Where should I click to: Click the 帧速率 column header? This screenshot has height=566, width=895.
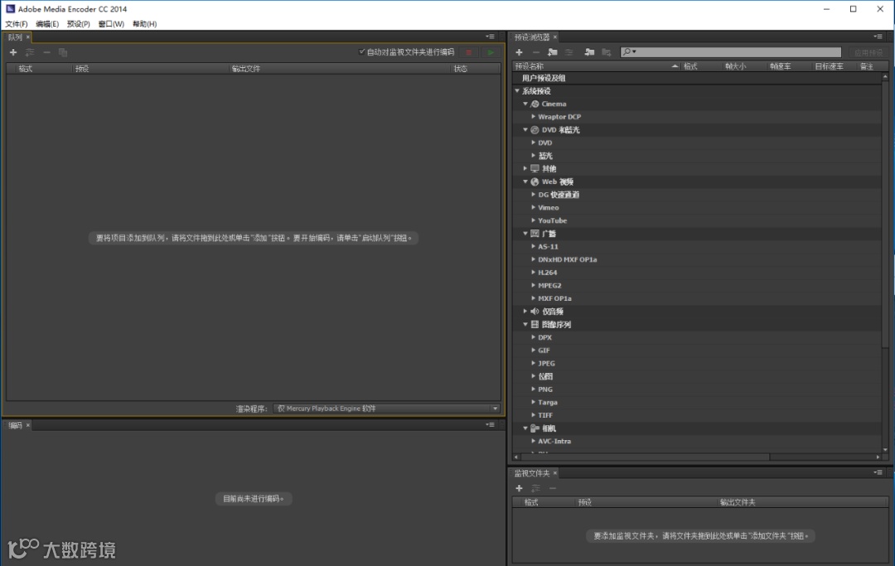tap(781, 66)
